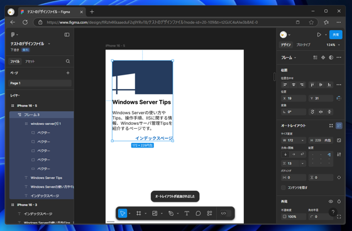Expand shape tool options arrow
Image resolution: width=352 pixels, height=231 pixels.
tap(162, 213)
